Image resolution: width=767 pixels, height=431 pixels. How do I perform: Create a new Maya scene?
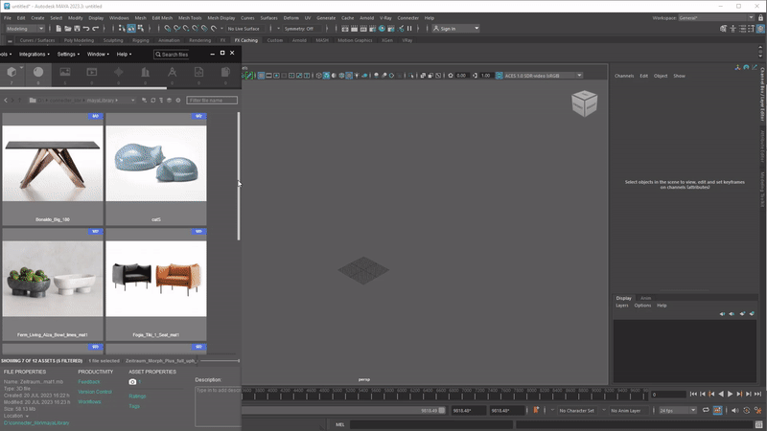pos(58,29)
